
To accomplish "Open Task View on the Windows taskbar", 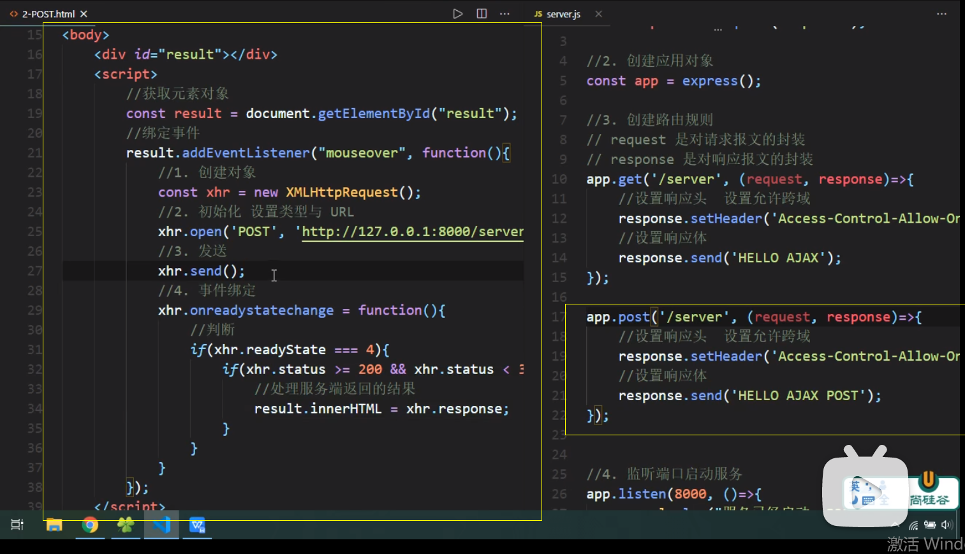I will 17,525.
